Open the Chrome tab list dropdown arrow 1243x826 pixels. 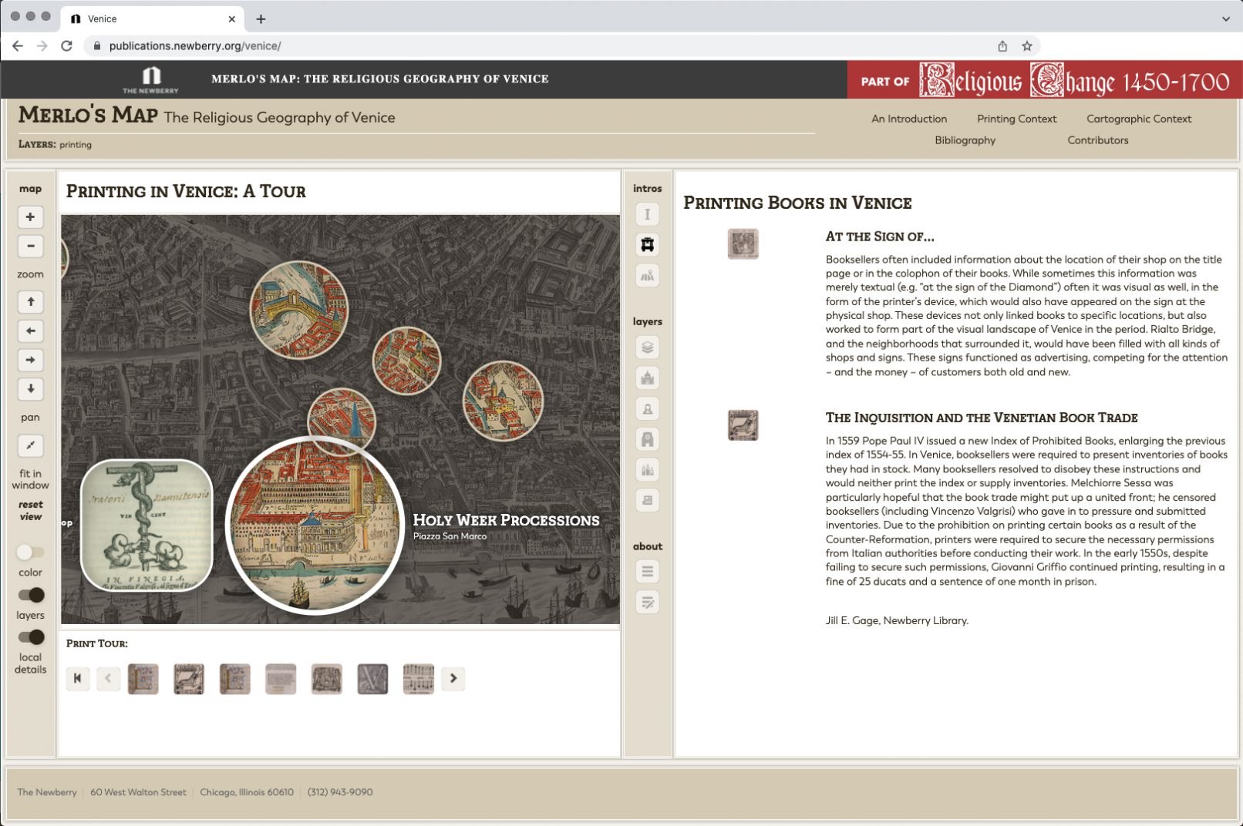click(1225, 18)
